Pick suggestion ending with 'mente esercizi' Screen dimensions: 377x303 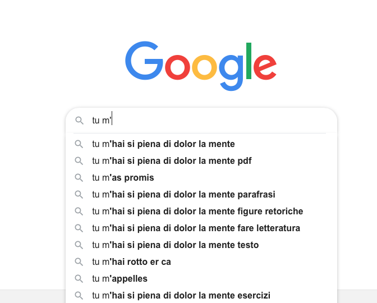[201, 296]
